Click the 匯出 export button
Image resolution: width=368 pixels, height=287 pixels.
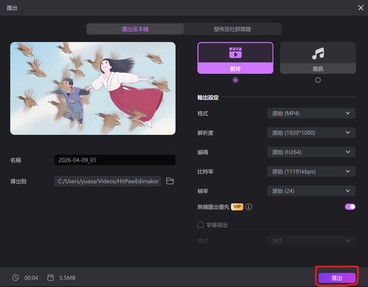coord(337,277)
